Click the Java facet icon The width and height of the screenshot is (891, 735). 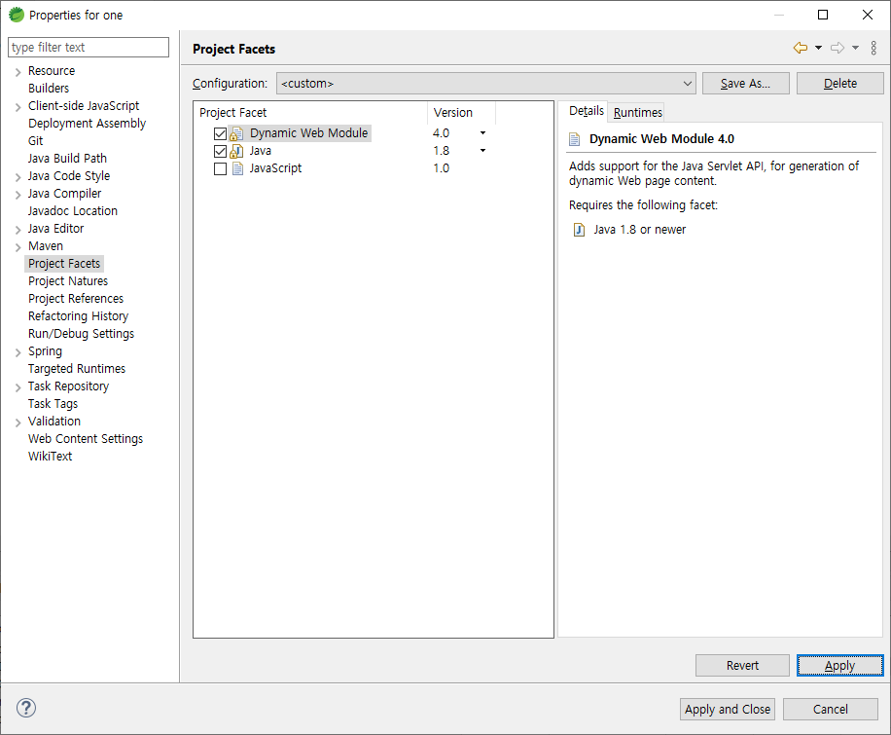coord(236,151)
